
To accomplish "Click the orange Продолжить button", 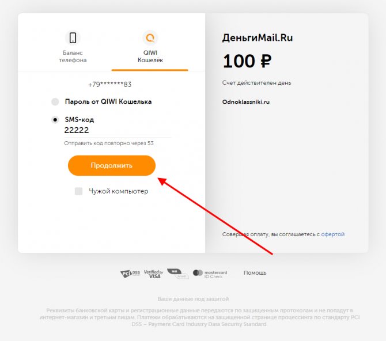I will [x=112, y=165].
